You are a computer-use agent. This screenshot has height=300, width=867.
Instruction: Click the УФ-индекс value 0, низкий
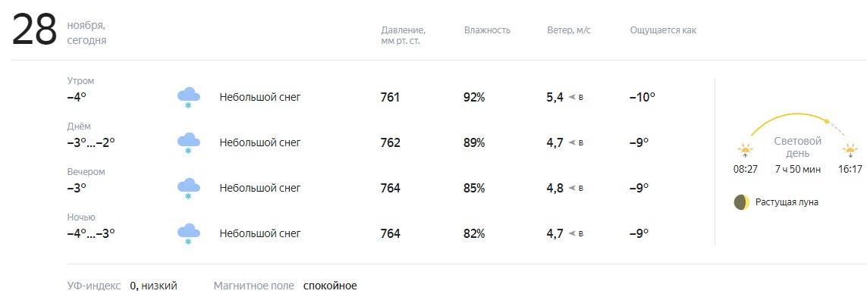153,286
